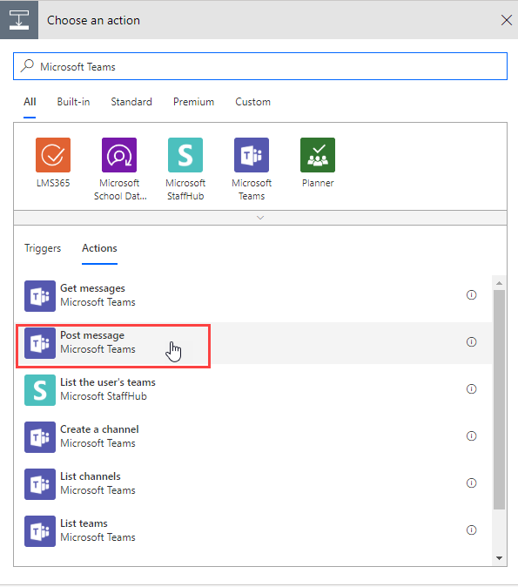518x587 pixels.
Task: Close the Choose an action panel
Action: tap(506, 20)
